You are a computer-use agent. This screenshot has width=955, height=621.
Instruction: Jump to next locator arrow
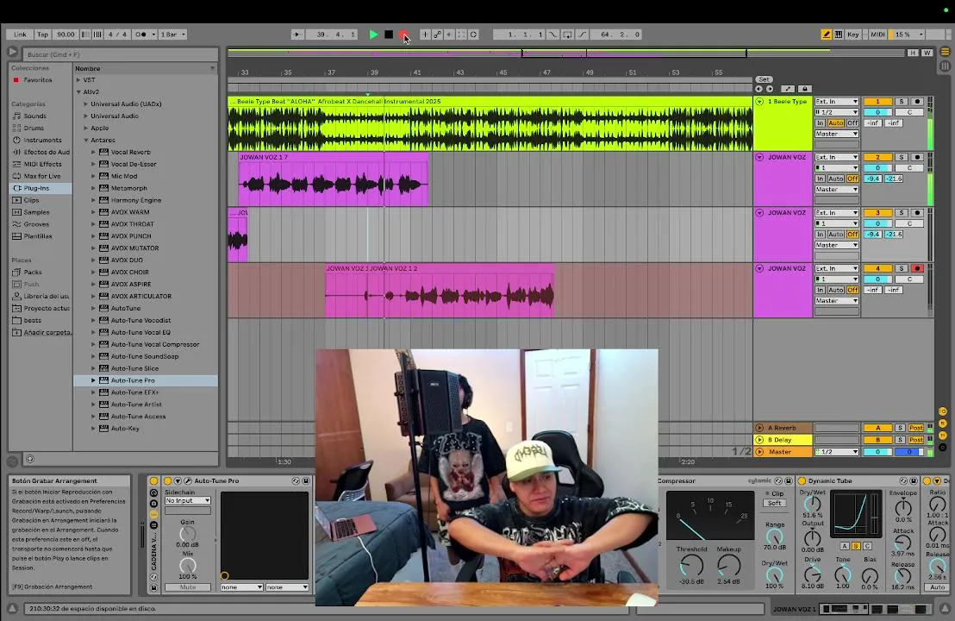point(769,89)
